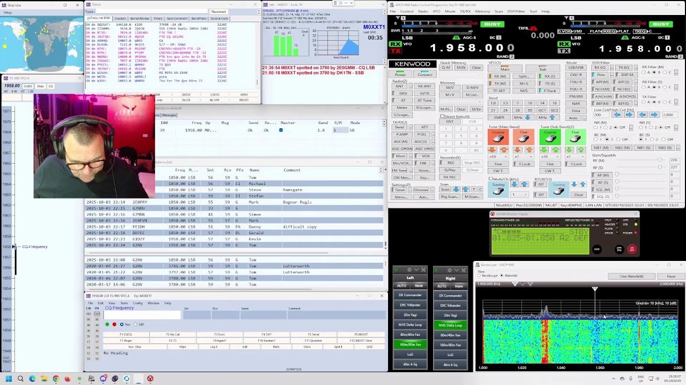Image resolution: width=686 pixels, height=385 pixels.
Task: Open the x10 step dropdown under Main Coarse
Action: pos(498,157)
